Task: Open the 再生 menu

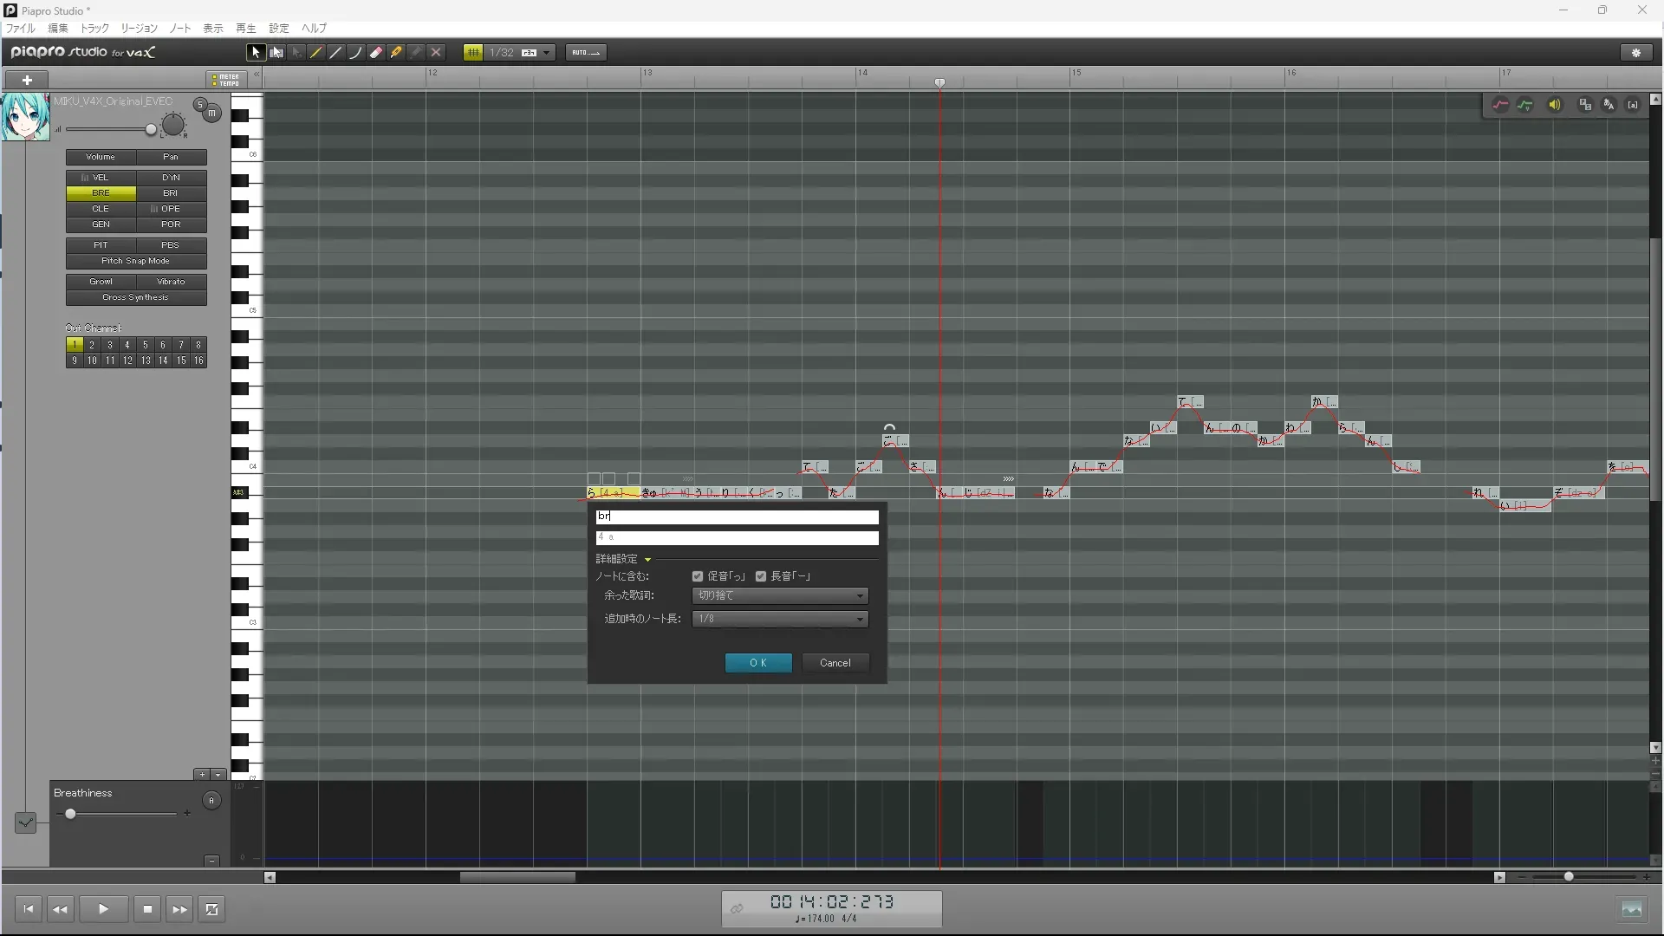Action: (x=245, y=29)
